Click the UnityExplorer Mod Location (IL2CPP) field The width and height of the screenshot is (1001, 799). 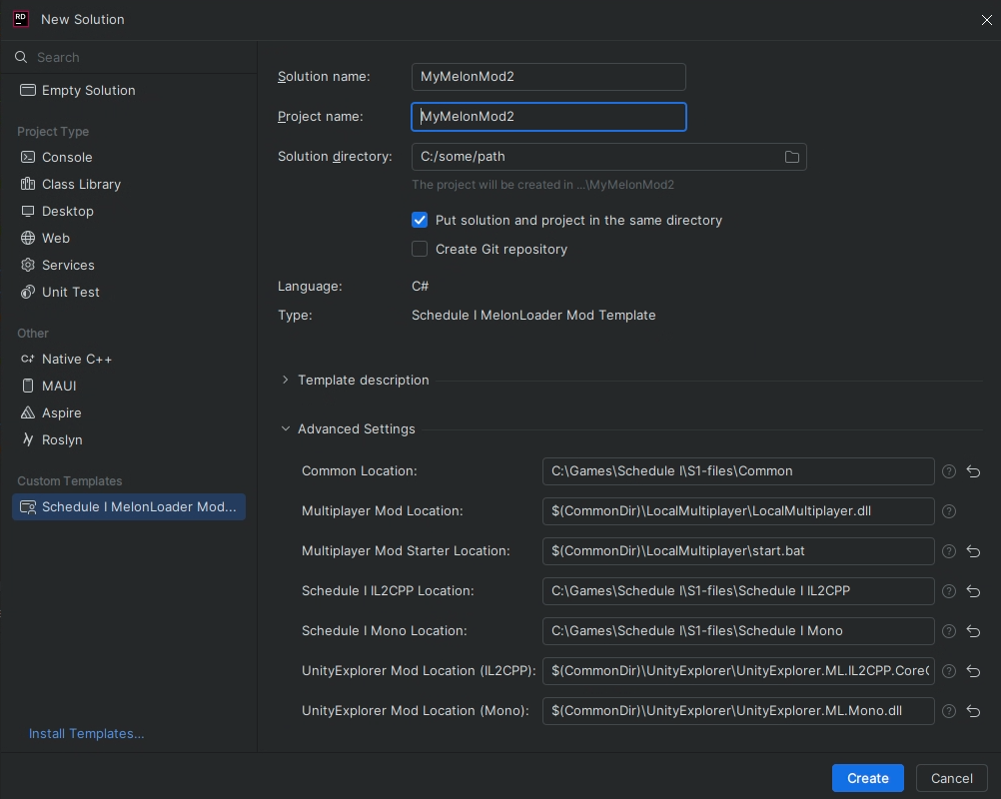[x=738, y=671]
